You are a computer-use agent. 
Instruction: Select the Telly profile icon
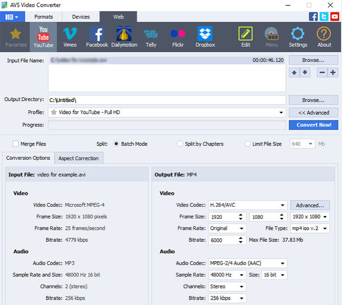point(151,37)
